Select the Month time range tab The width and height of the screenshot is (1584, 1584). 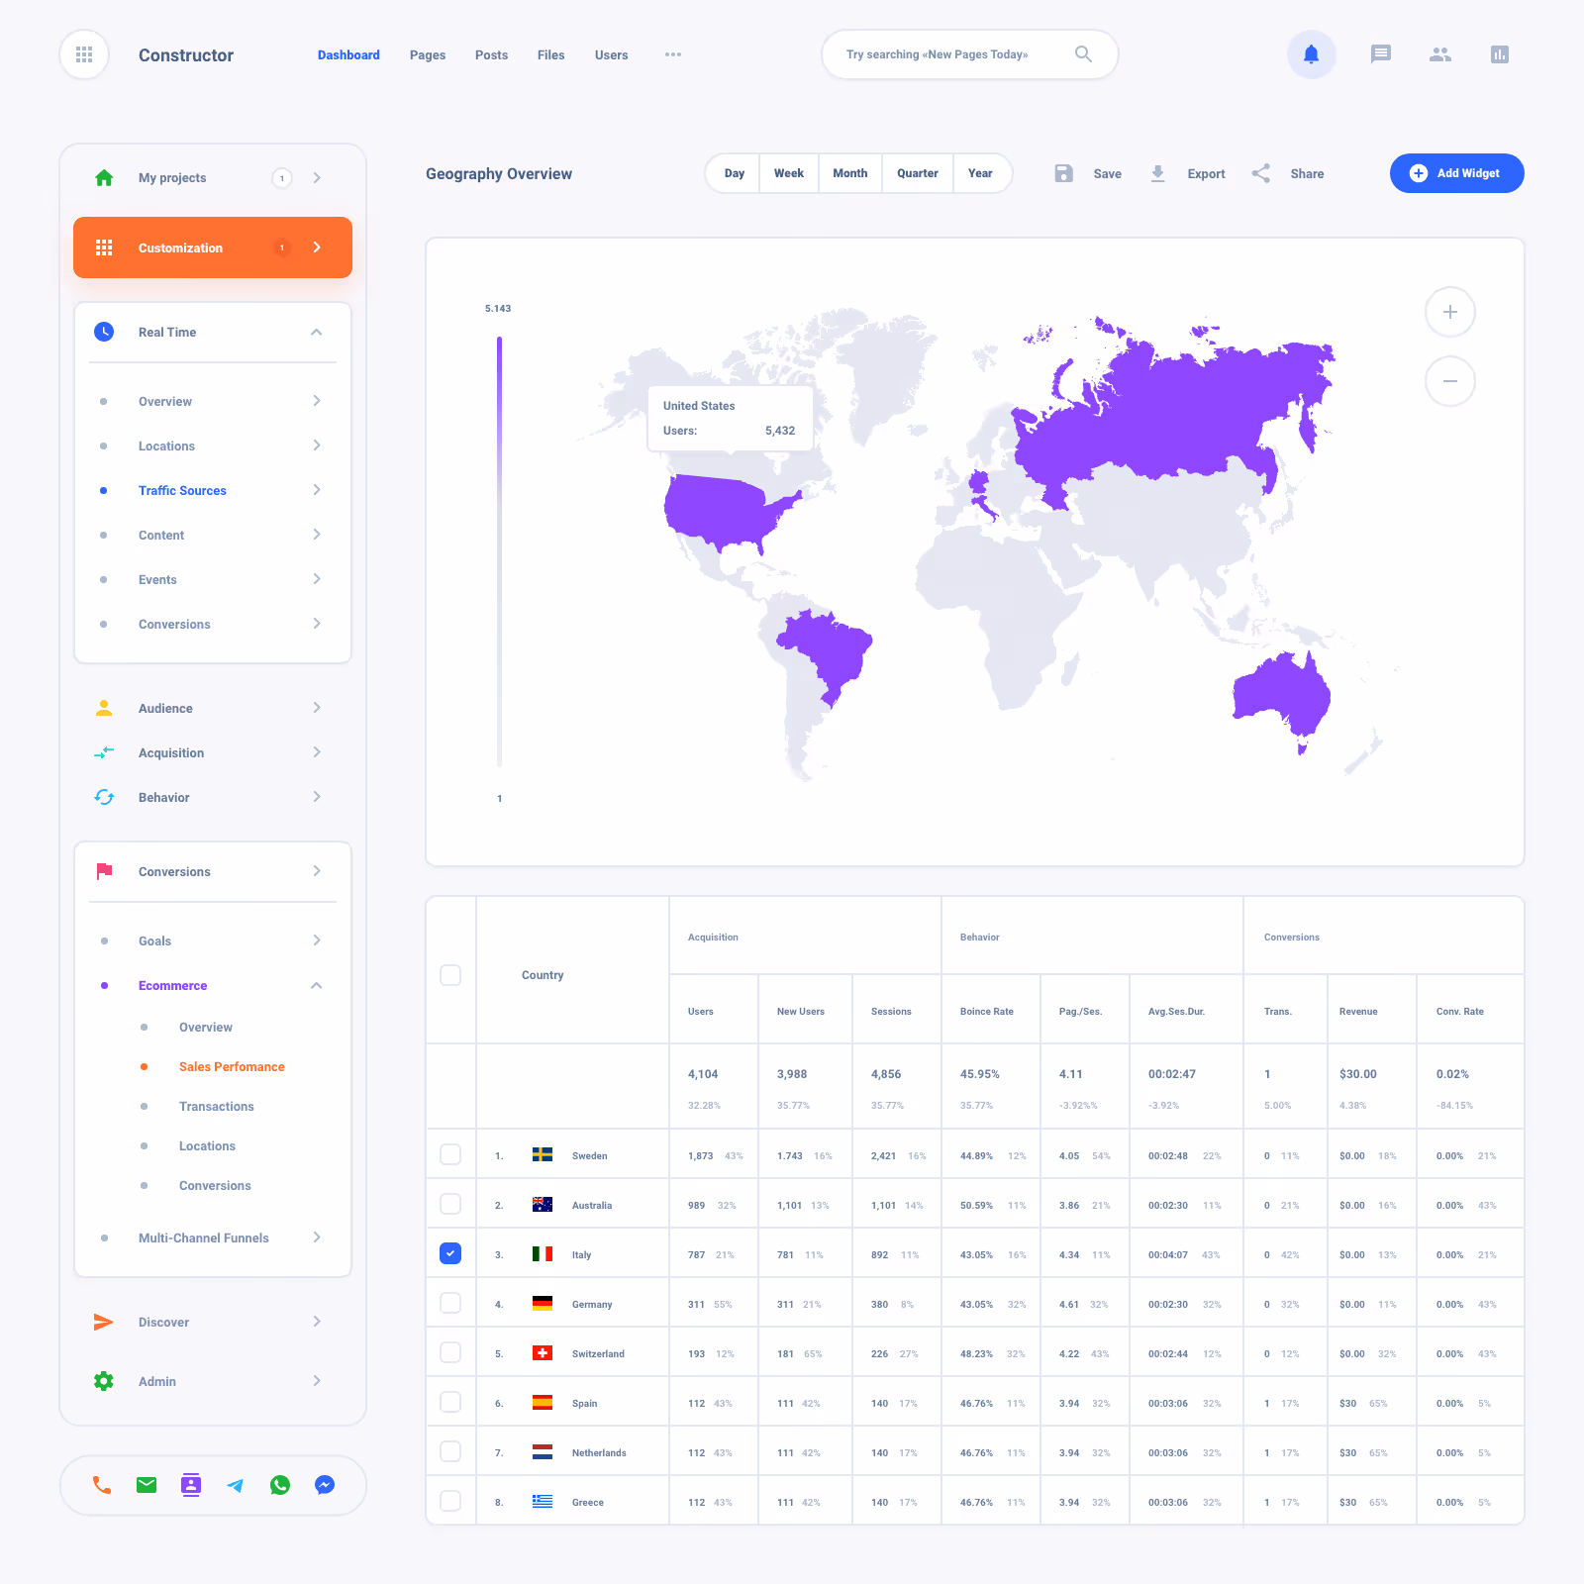point(849,173)
